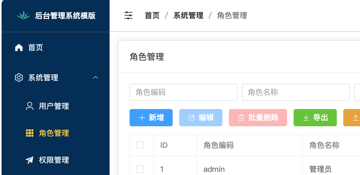Click the 管理员 cell in the table
Screen dimensions: 360x175
click(321, 169)
